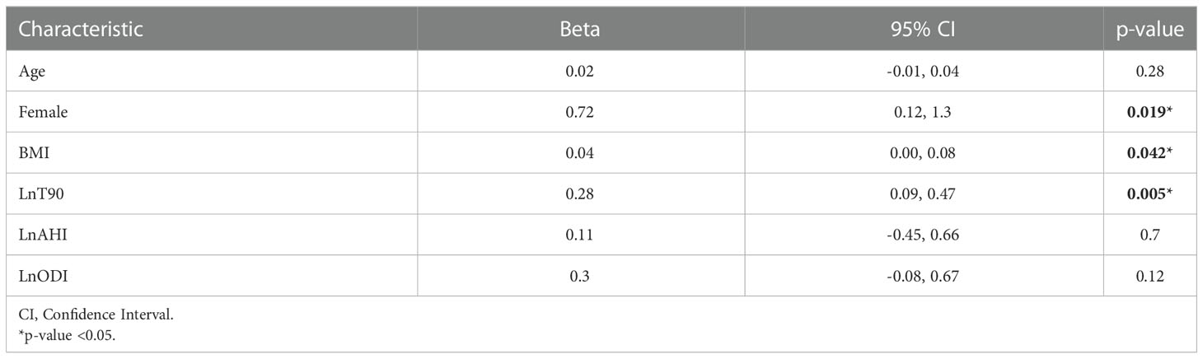Select confidence interval -0.08, 0.67
The width and height of the screenshot is (1203, 359).
point(924,277)
